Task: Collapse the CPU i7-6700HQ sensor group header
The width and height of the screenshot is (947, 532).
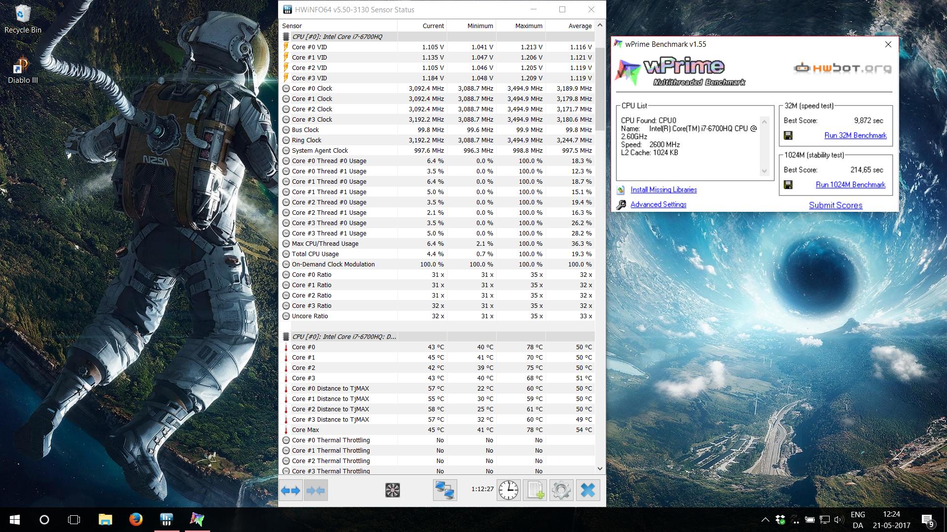Action: [x=337, y=36]
